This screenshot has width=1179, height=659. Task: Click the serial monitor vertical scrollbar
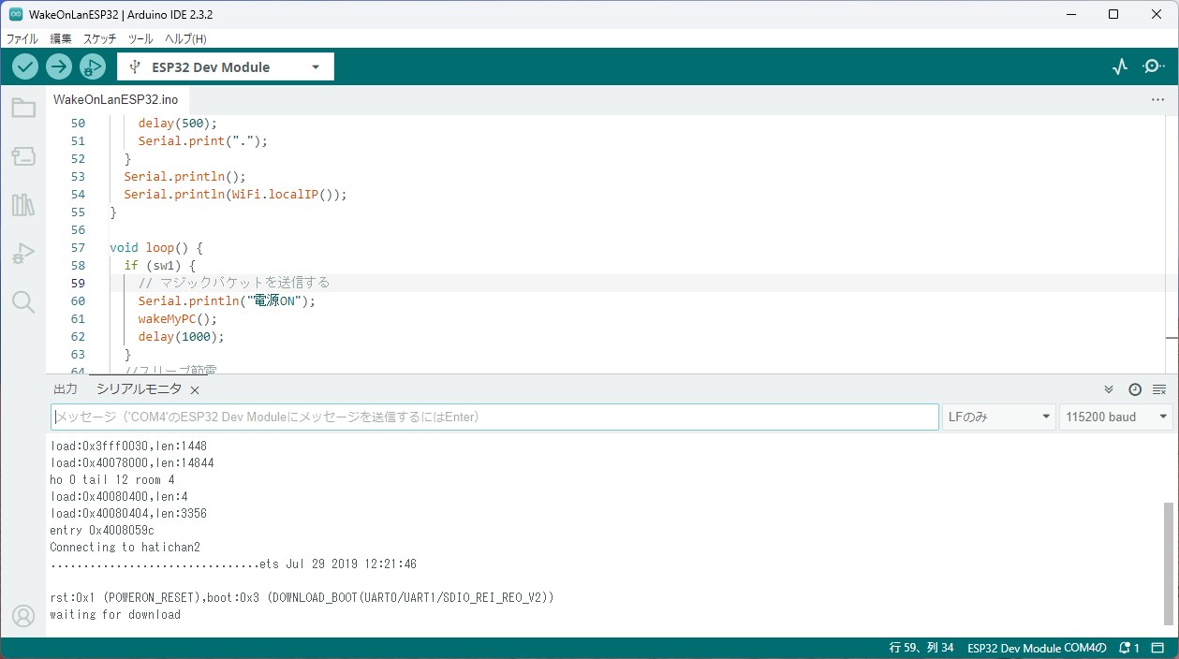point(1167,563)
